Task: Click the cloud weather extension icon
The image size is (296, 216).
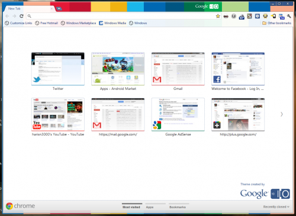Action: pyautogui.click(x=242, y=17)
